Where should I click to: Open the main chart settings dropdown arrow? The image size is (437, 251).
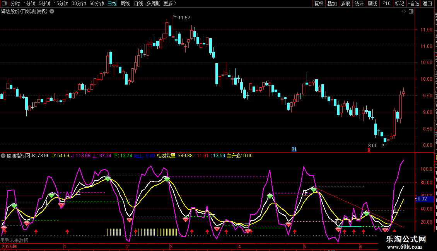[52, 12]
